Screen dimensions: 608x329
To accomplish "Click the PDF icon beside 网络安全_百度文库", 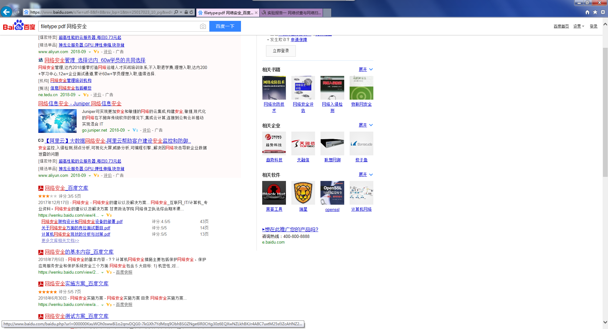I will [x=41, y=188].
